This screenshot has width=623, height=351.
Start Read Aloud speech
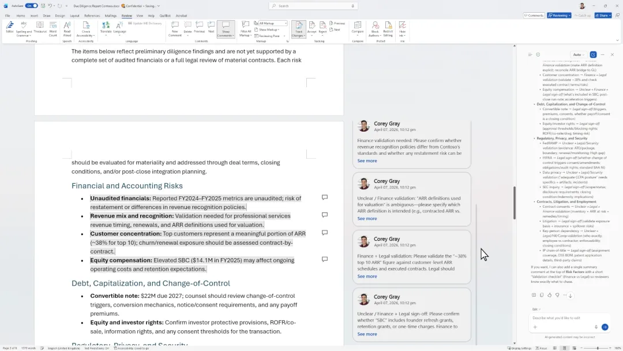67,29
